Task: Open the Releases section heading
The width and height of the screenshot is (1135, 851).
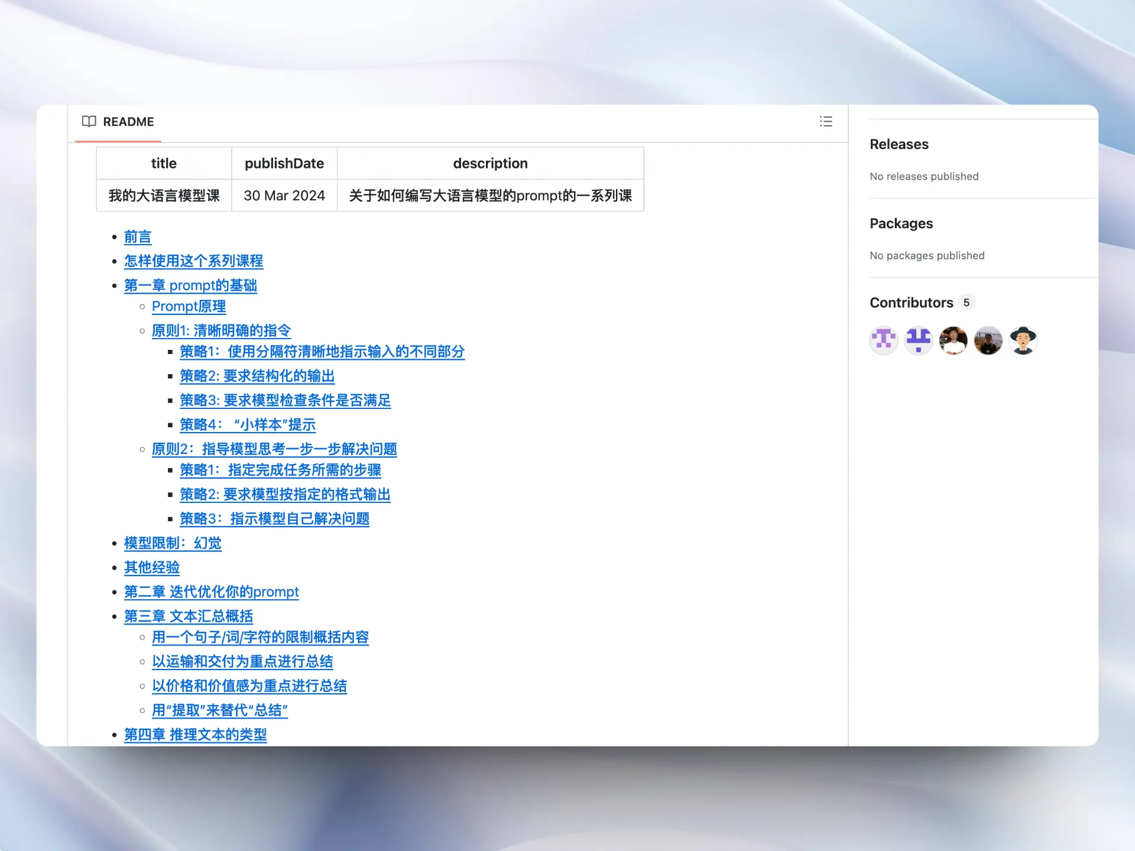Action: tap(899, 144)
